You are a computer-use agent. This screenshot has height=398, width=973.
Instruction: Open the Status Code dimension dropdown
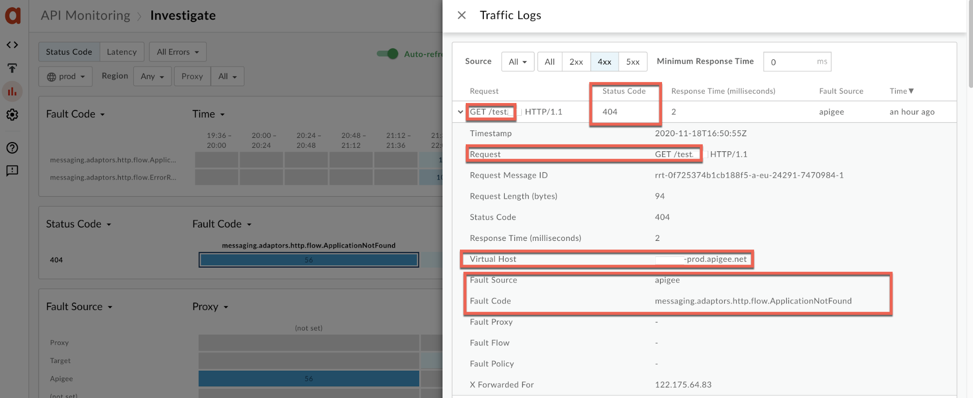pos(78,224)
